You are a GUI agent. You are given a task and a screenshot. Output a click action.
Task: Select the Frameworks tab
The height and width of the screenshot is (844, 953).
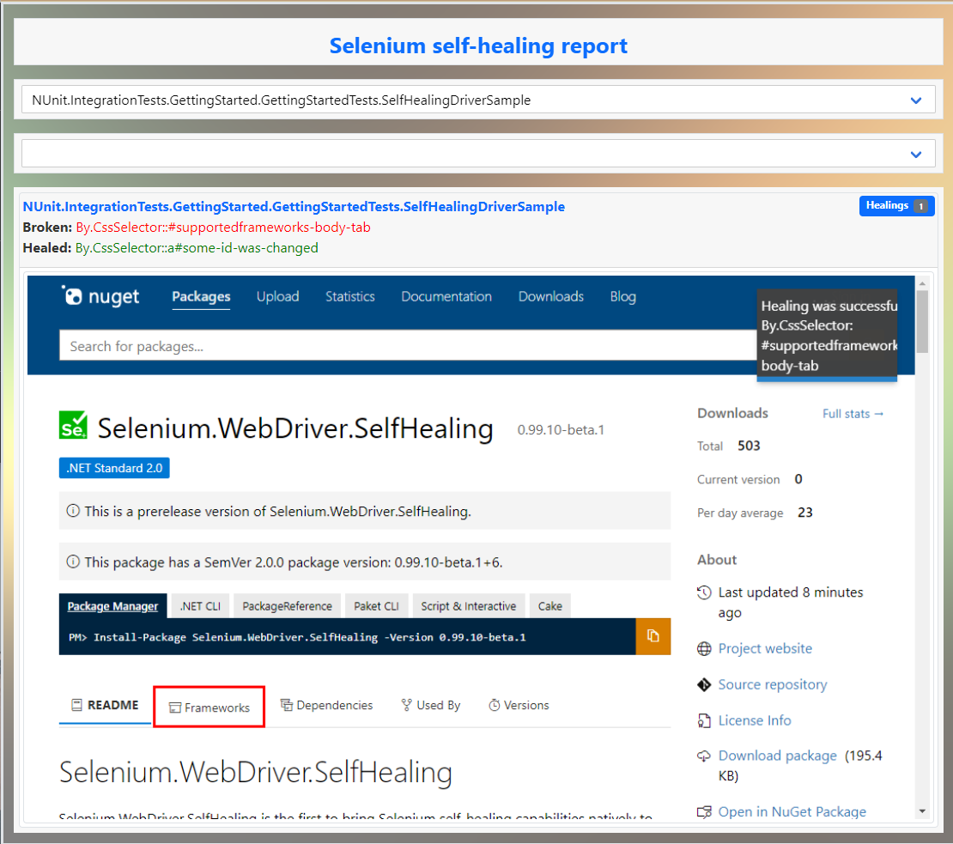pyautogui.click(x=209, y=707)
